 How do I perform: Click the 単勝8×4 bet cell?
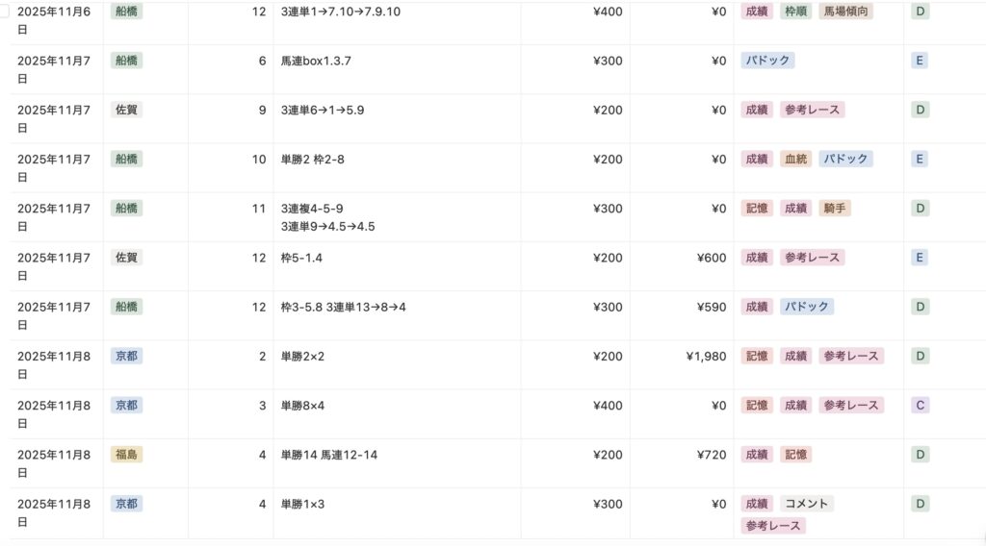coord(302,405)
